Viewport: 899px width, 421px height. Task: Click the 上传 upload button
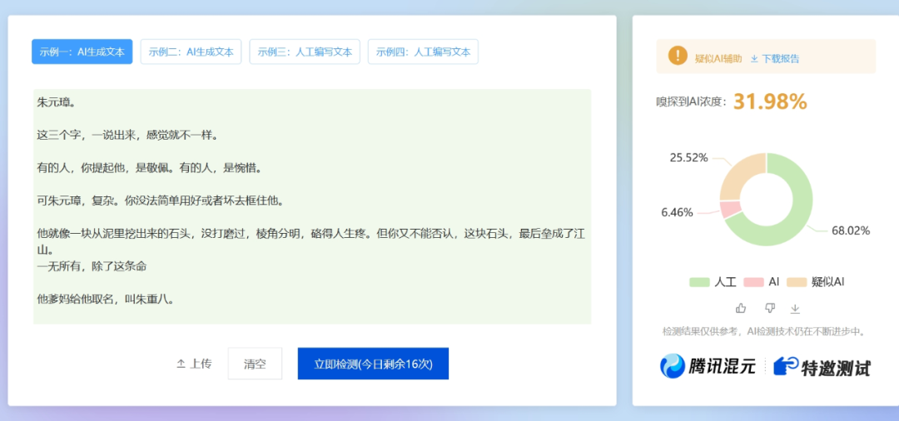click(x=194, y=364)
